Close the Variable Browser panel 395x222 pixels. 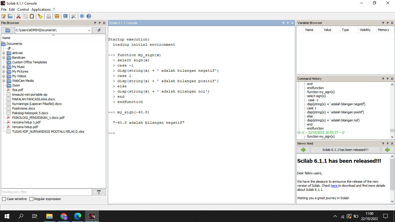392,23
